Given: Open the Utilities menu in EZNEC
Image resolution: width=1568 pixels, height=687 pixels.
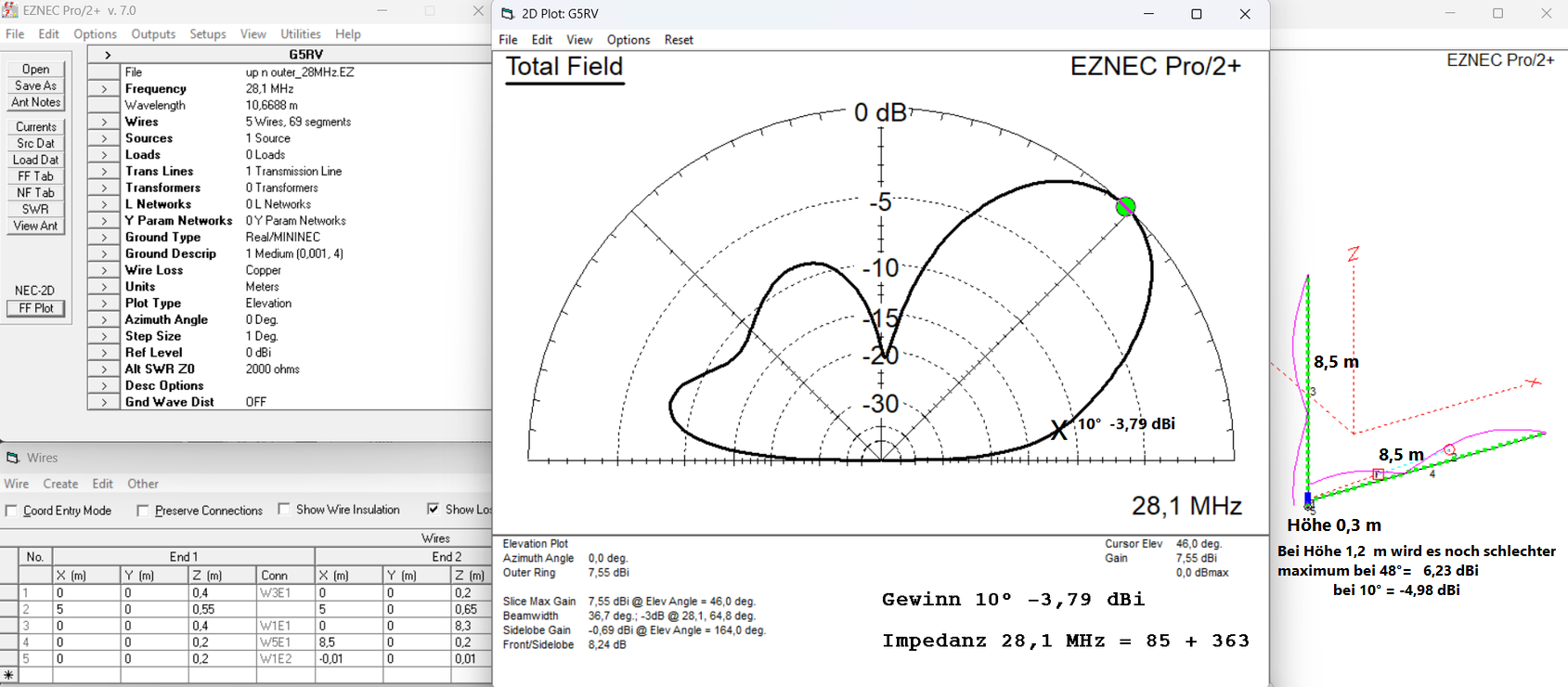Looking at the screenshot, I should [301, 34].
